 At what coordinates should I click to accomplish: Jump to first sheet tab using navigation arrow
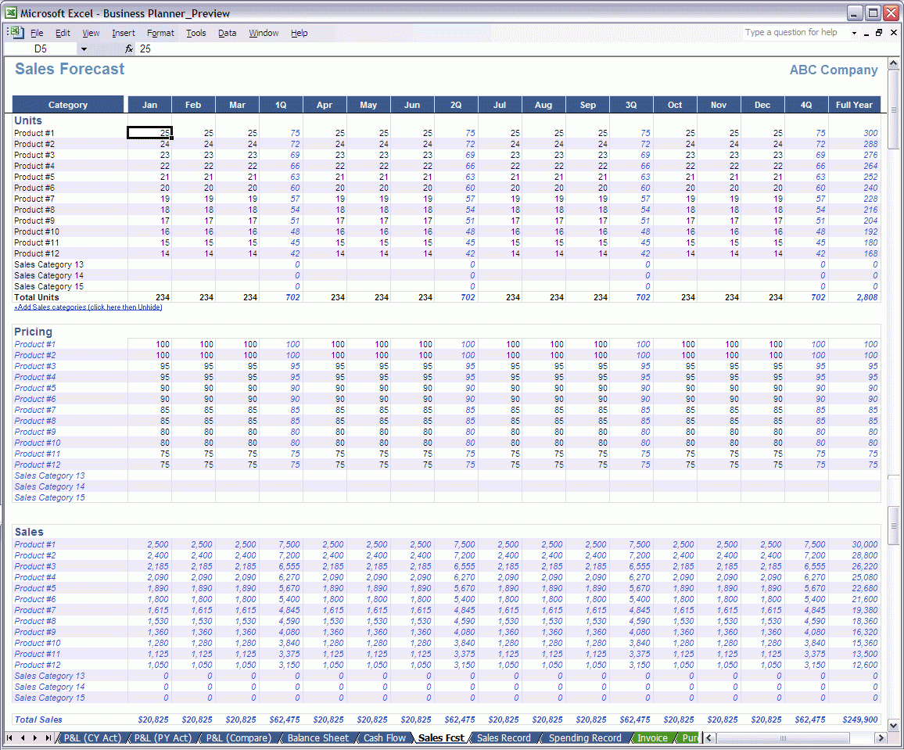click(10, 737)
